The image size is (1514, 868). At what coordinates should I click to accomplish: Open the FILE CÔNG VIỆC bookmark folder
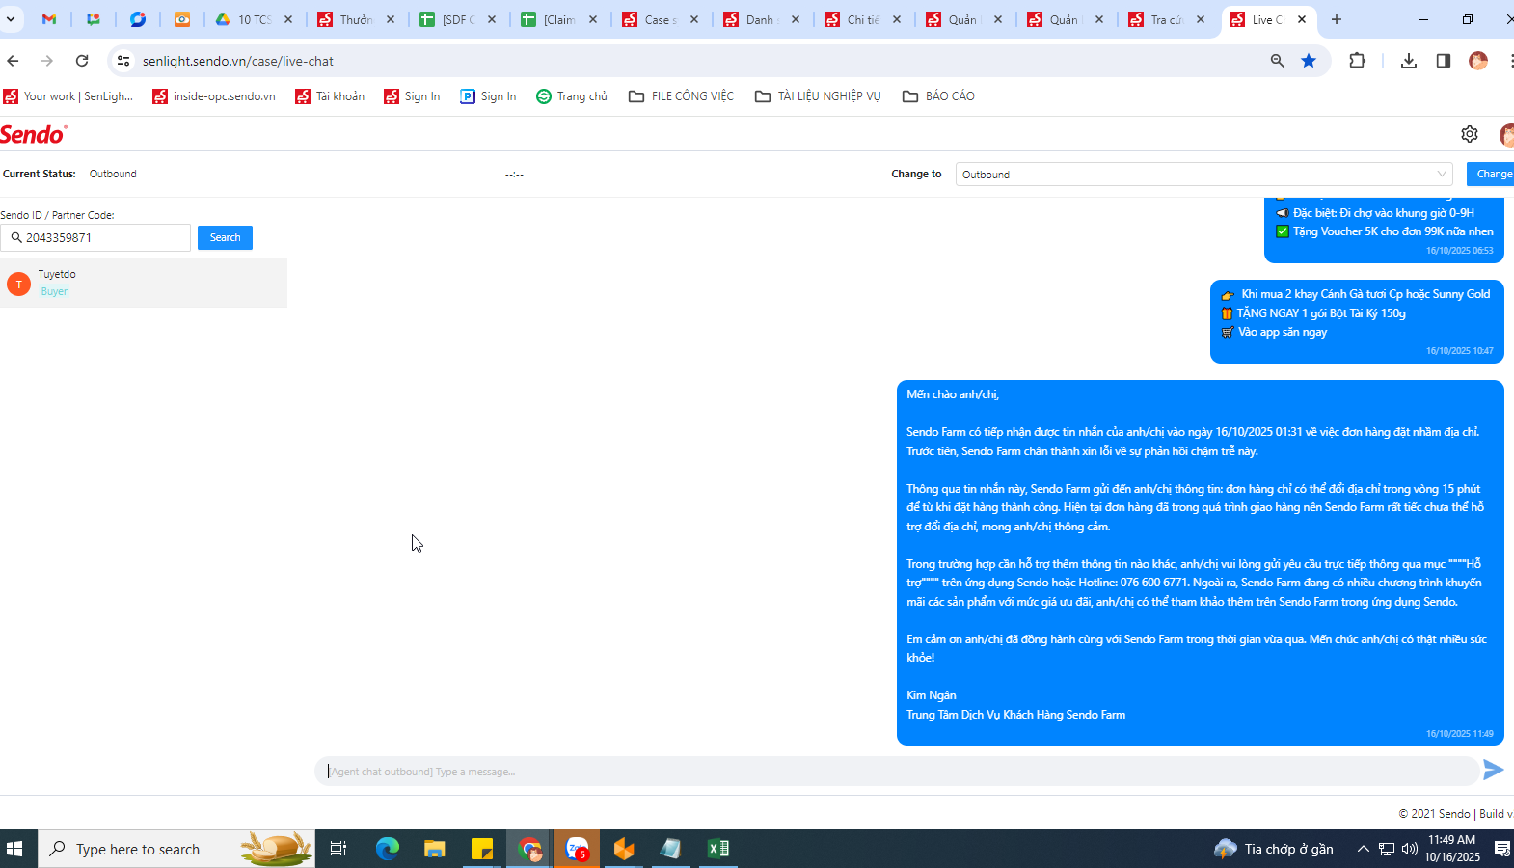point(681,96)
